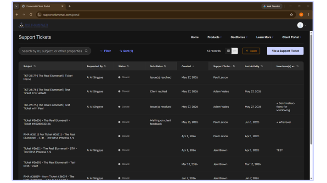Open the Chrome three-dot menu
The width and height of the screenshot is (327, 183).
[x=308, y=15]
